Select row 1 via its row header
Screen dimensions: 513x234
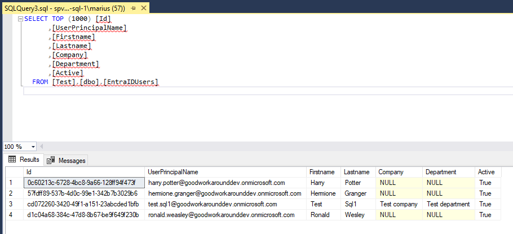[11, 183]
